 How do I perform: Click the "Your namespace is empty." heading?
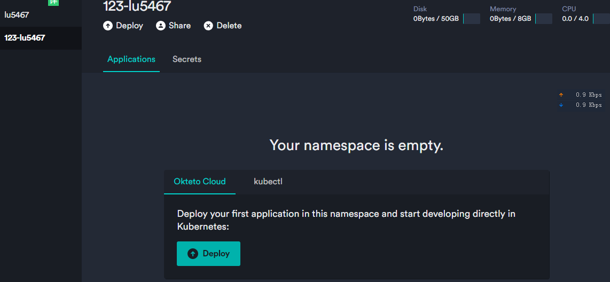[357, 145]
